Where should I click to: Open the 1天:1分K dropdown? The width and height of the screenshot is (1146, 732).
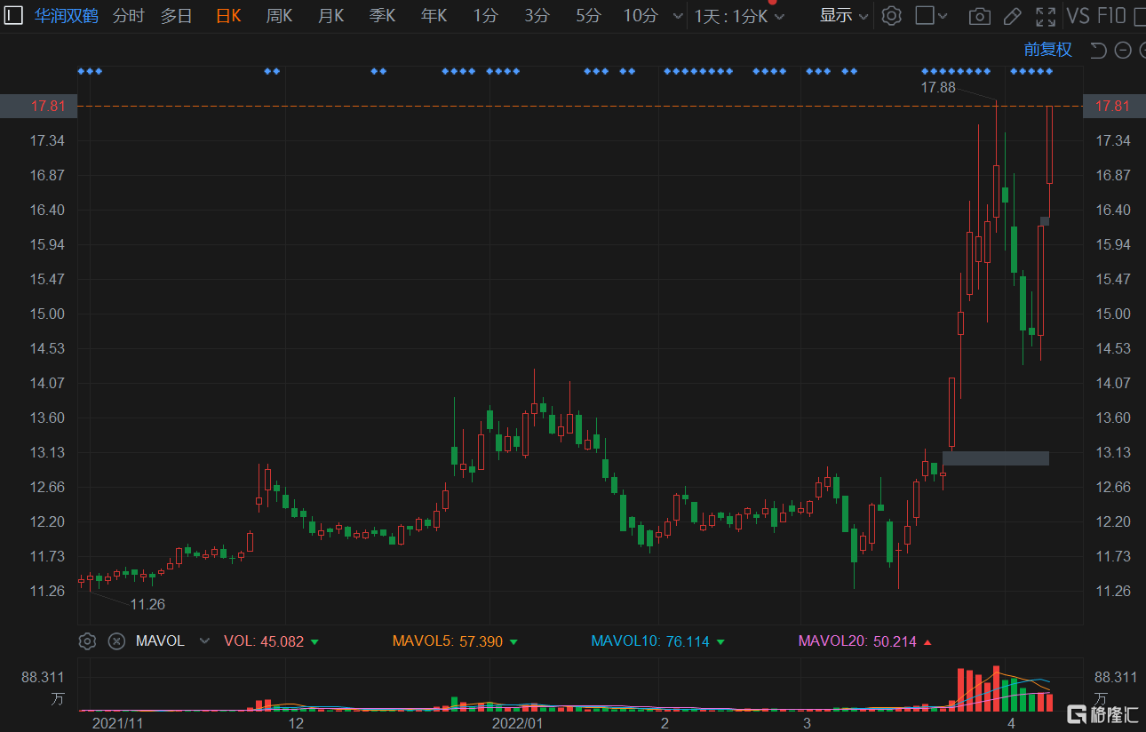pyautogui.click(x=739, y=16)
